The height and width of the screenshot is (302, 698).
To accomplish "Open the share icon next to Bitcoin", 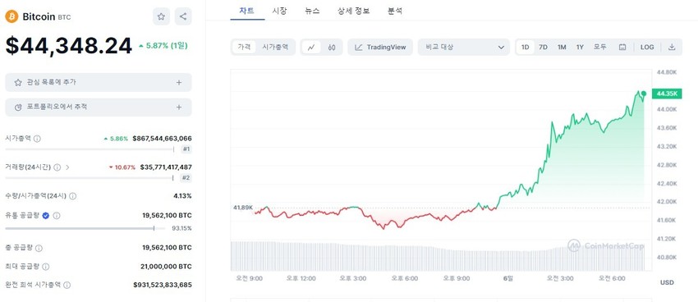I will click(183, 16).
